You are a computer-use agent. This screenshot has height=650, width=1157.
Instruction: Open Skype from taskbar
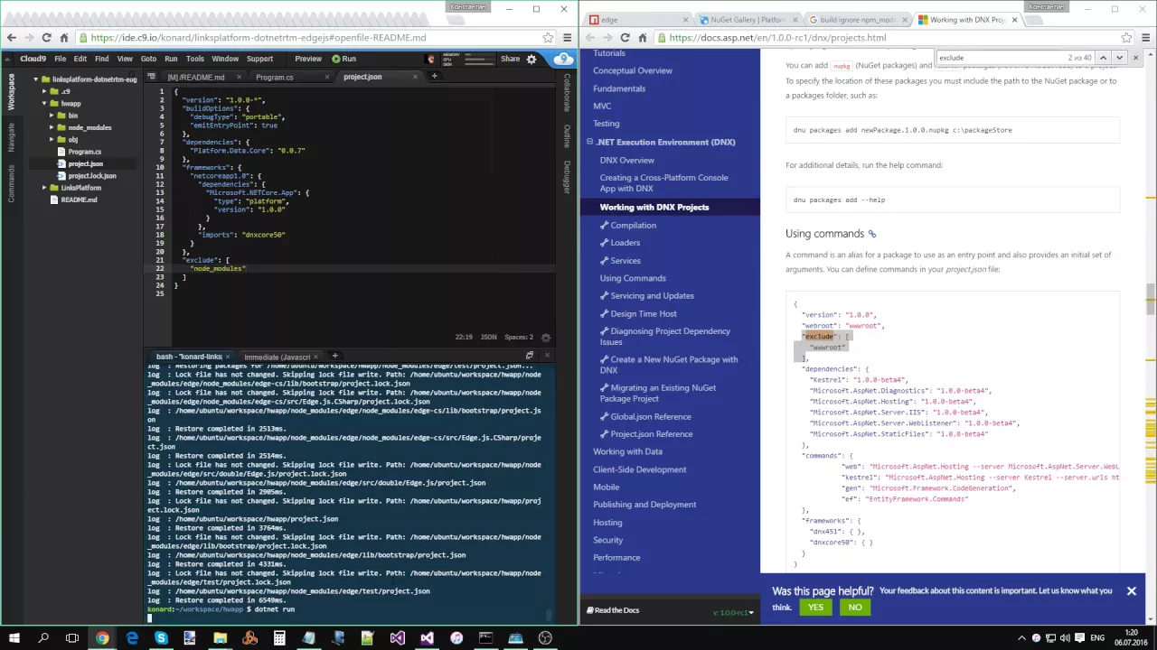click(x=161, y=638)
